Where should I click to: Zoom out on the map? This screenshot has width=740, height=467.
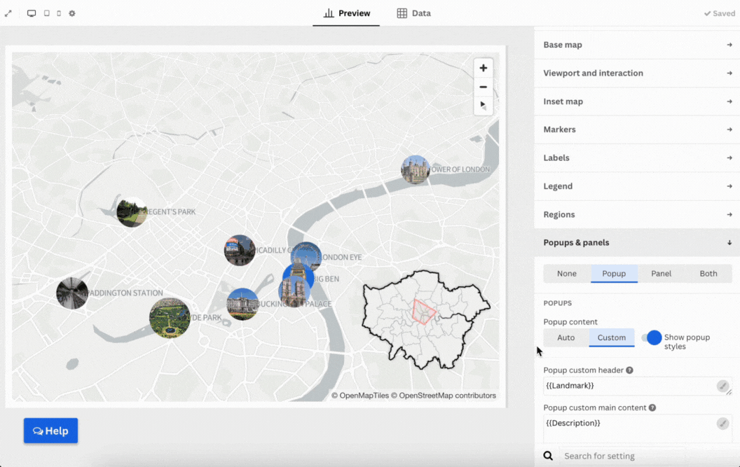pyautogui.click(x=483, y=87)
